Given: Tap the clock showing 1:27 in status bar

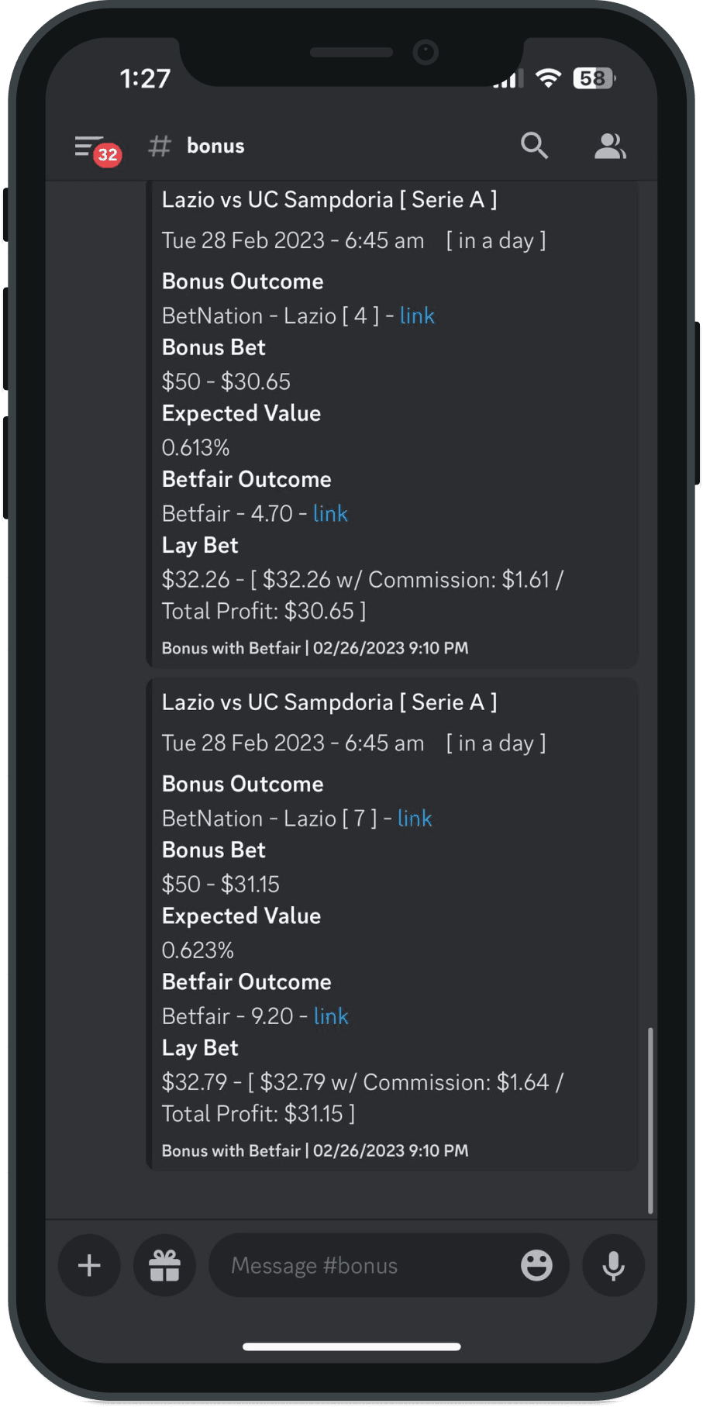Looking at the screenshot, I should tap(145, 78).
